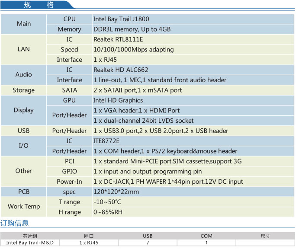
Task: Select the Audio category cell
Action: (24, 74)
